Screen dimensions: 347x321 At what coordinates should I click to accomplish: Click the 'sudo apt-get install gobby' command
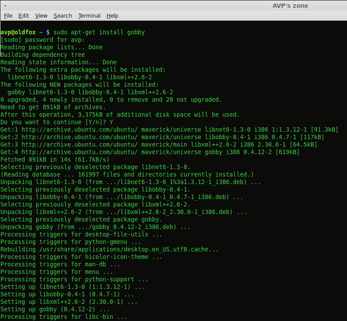[x=99, y=32]
